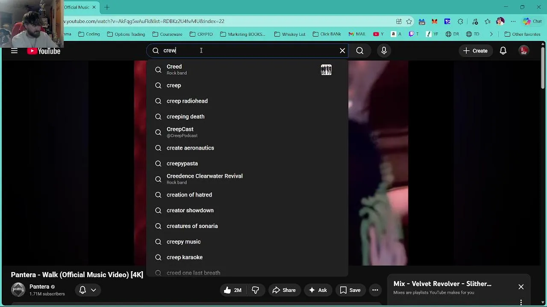
Task: Open YouTube notifications bell
Action: (503, 51)
